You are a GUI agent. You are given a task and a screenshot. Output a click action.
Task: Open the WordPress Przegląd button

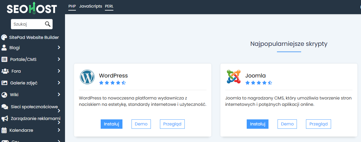[x=172, y=124]
